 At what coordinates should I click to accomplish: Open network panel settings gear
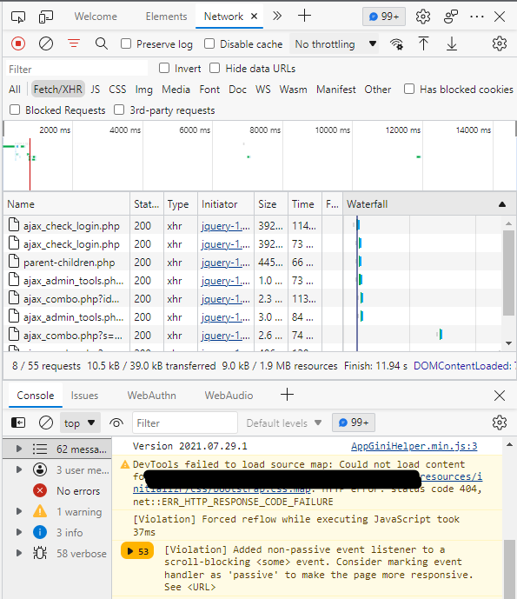pos(499,43)
